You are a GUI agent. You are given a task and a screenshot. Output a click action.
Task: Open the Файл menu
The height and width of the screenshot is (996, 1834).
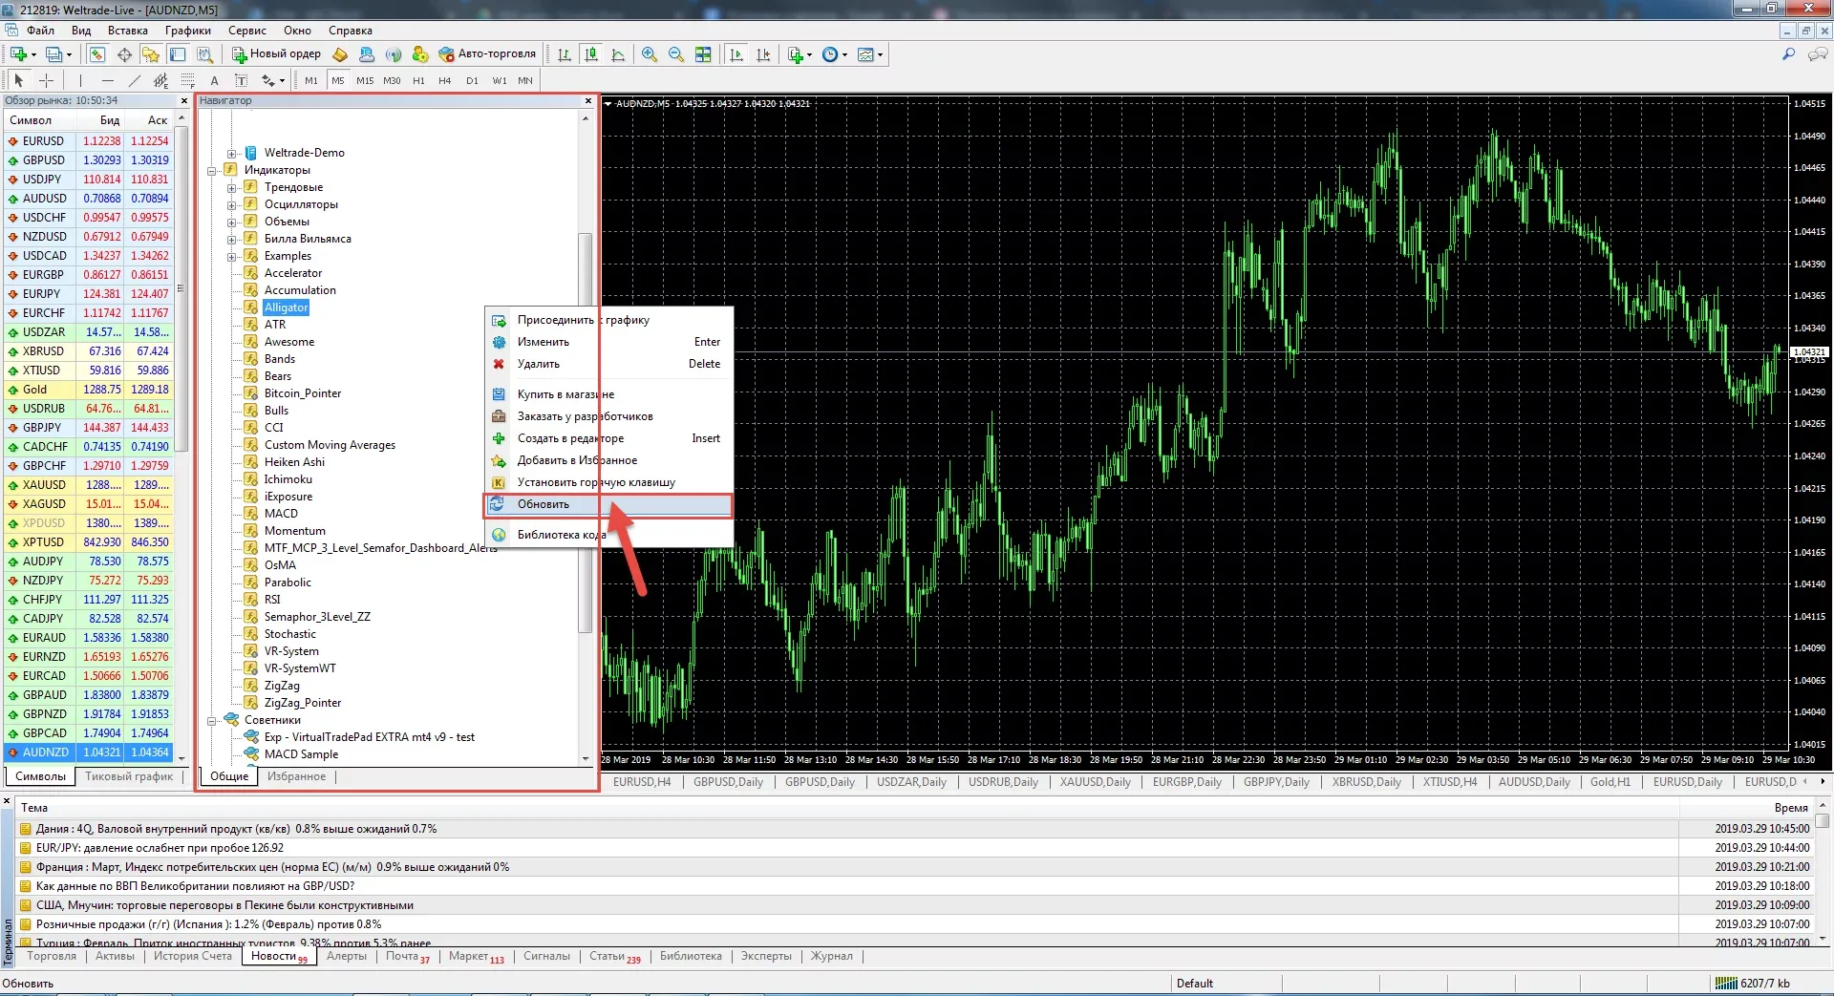[x=40, y=31]
